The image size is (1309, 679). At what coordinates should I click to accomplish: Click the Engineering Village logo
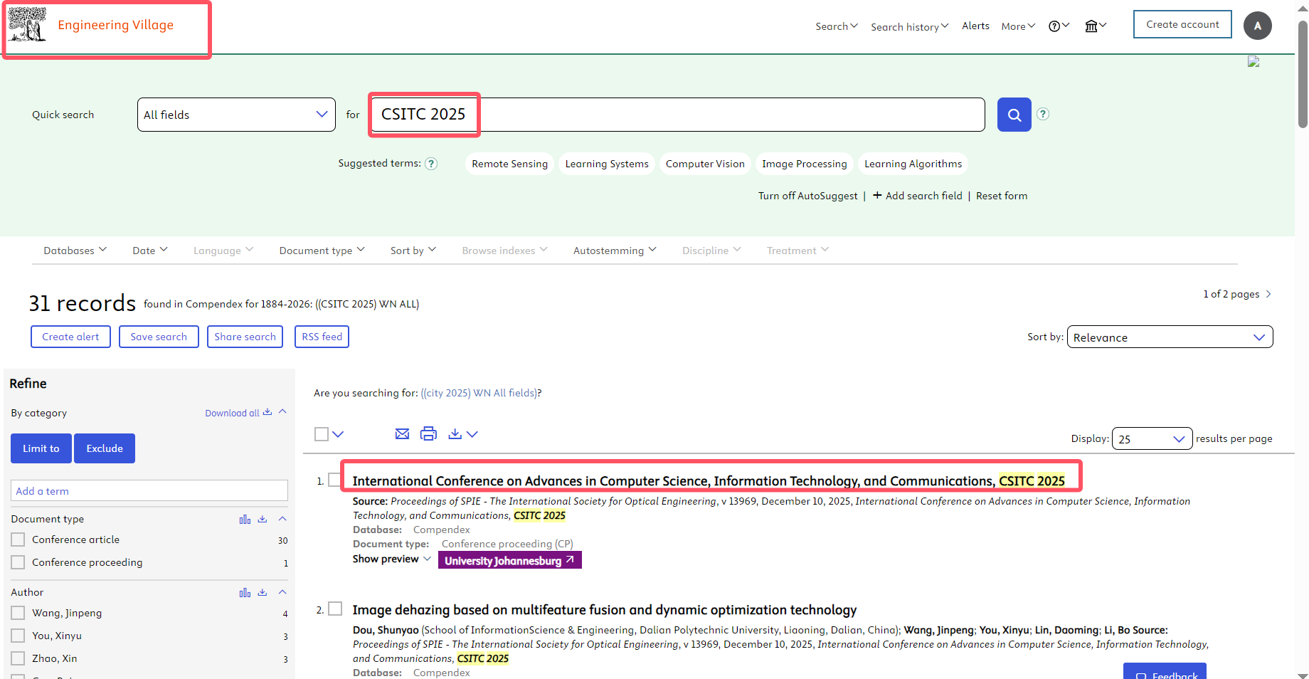[91, 25]
